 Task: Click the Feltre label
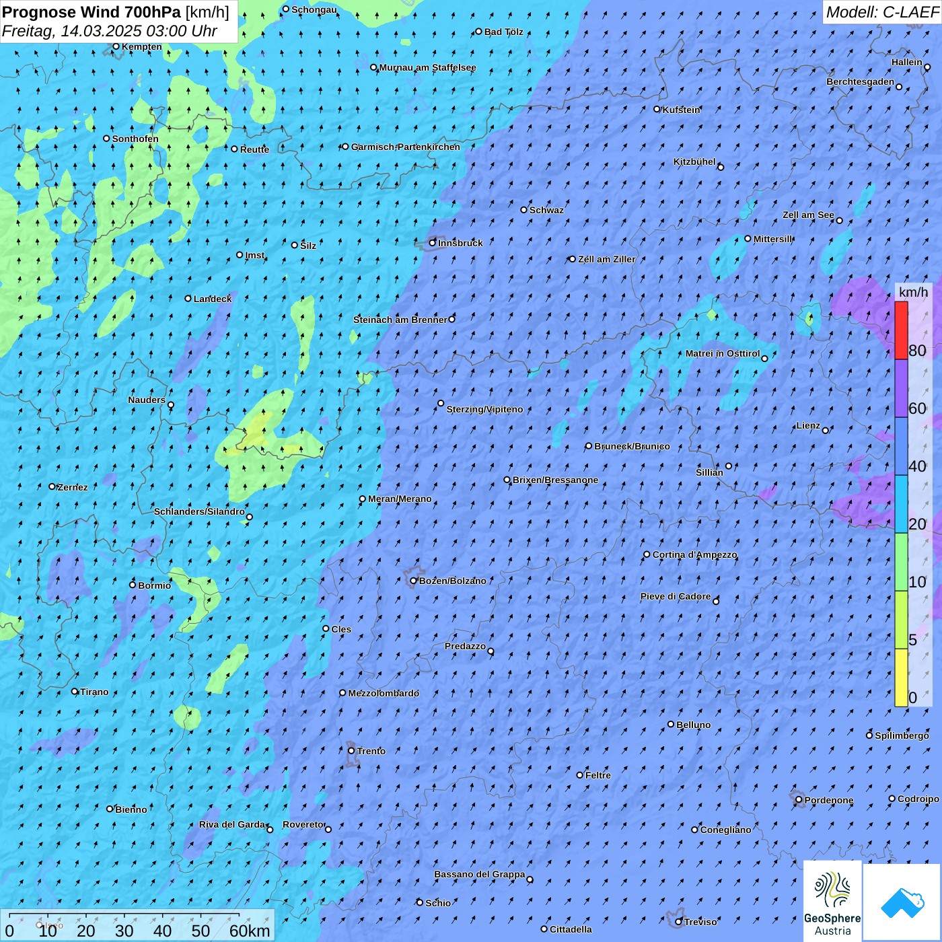point(598,775)
